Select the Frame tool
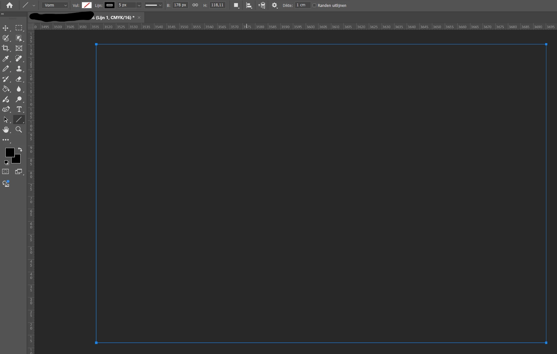The width and height of the screenshot is (557, 354). point(19,48)
